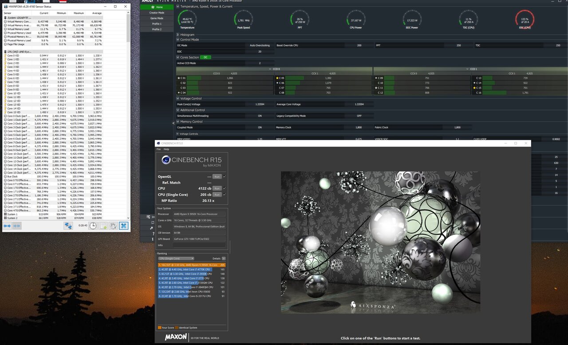Click the Peak Speed gauge
Screen dimensions: 568x345
tap(243, 19)
